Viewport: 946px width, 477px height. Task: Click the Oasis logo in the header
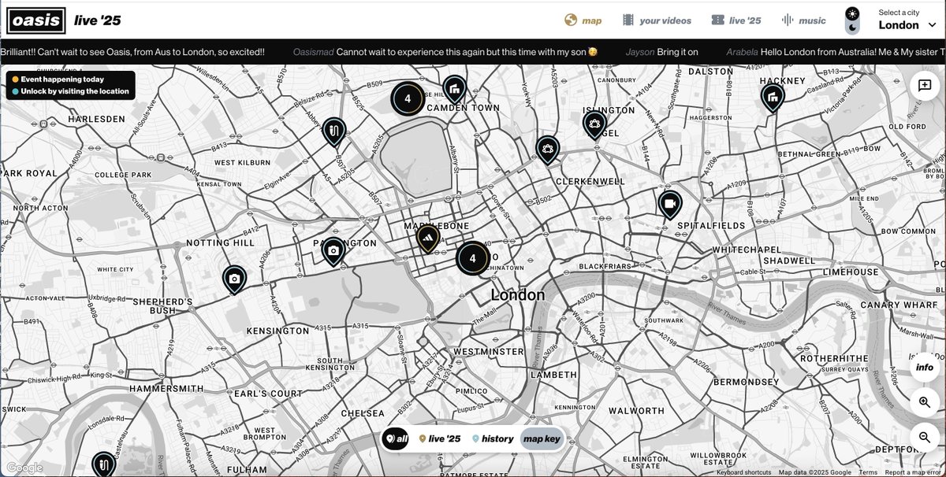(x=35, y=20)
